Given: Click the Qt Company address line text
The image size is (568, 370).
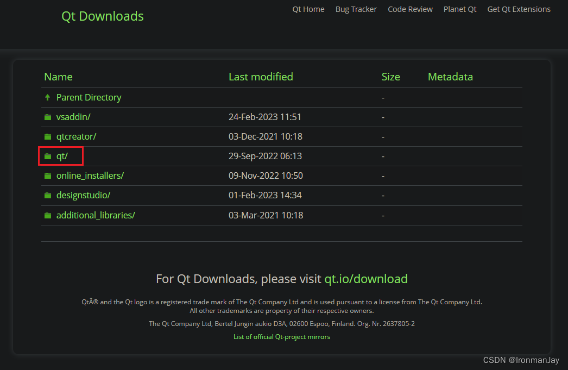Looking at the screenshot, I should (x=282, y=324).
